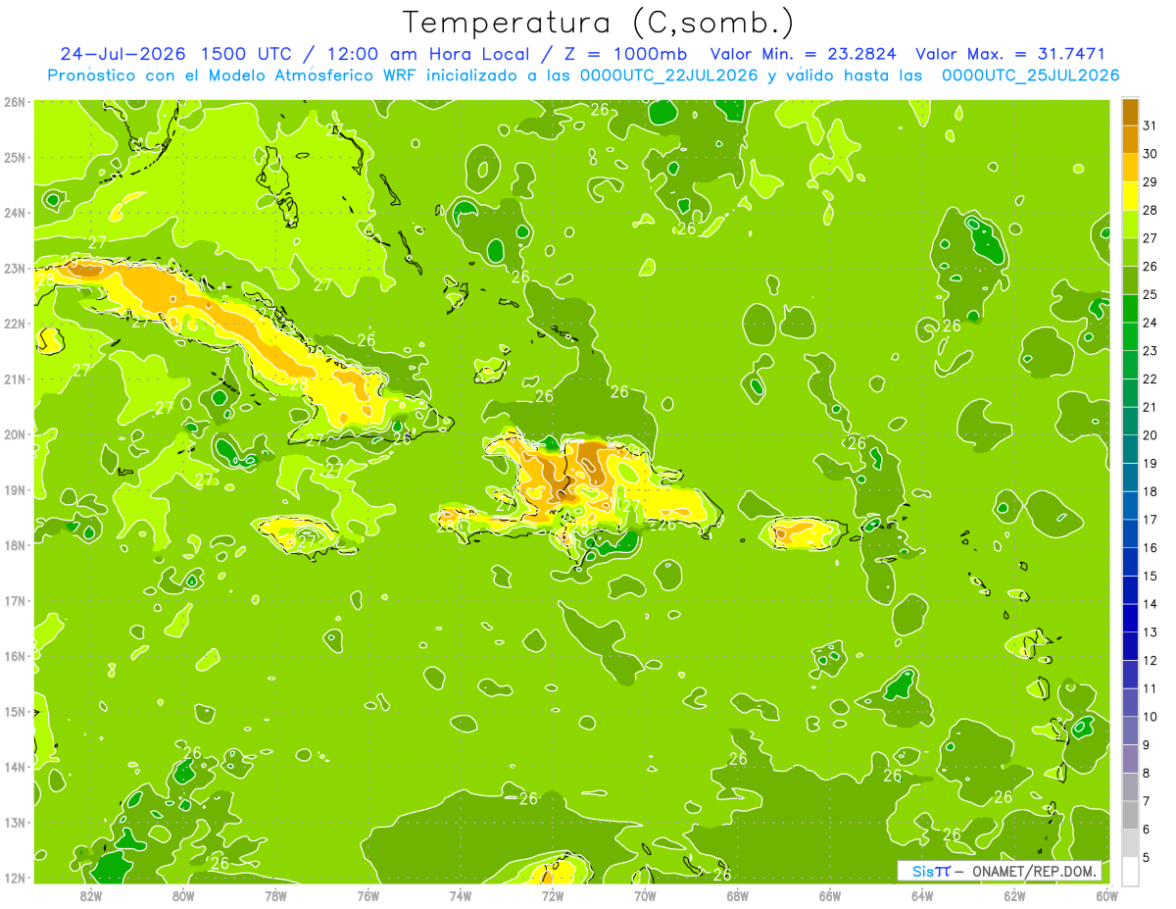Click the 'SisTT - ONAMET/REP.DOM.' logo box
This screenshot has height=909, width=1176.
(1000, 871)
